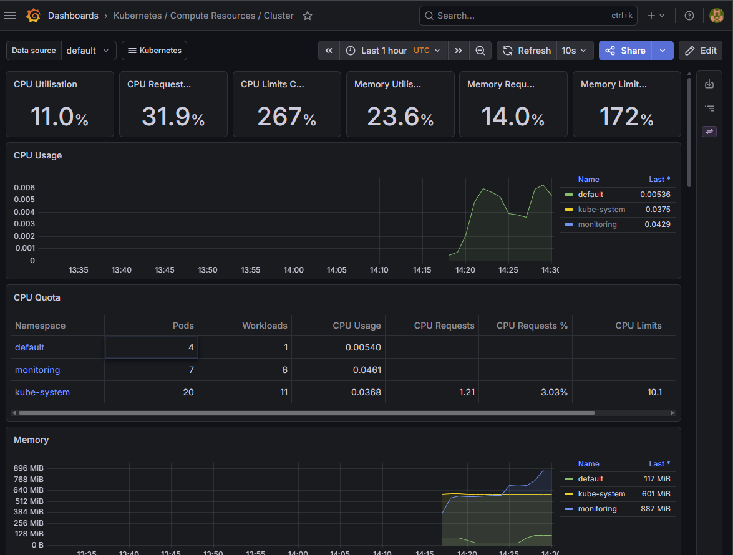Zoom out the time range
733x555 pixels.
(480, 51)
